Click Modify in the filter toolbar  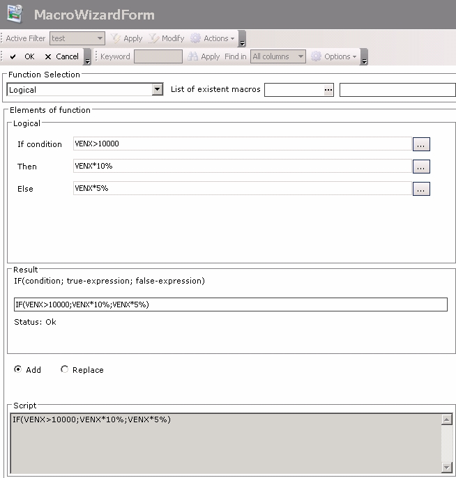tap(167, 38)
